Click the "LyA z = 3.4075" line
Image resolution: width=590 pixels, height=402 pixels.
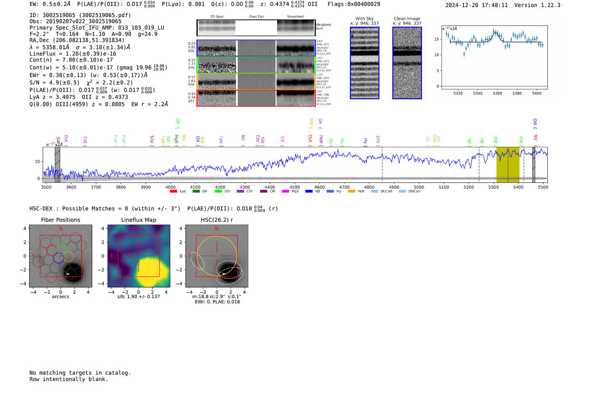79,97
